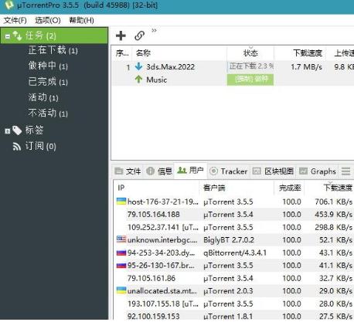Image resolution: width=354 pixels, height=322 pixels.
Task: Select peer 79.105.164.188
Action: point(234,215)
